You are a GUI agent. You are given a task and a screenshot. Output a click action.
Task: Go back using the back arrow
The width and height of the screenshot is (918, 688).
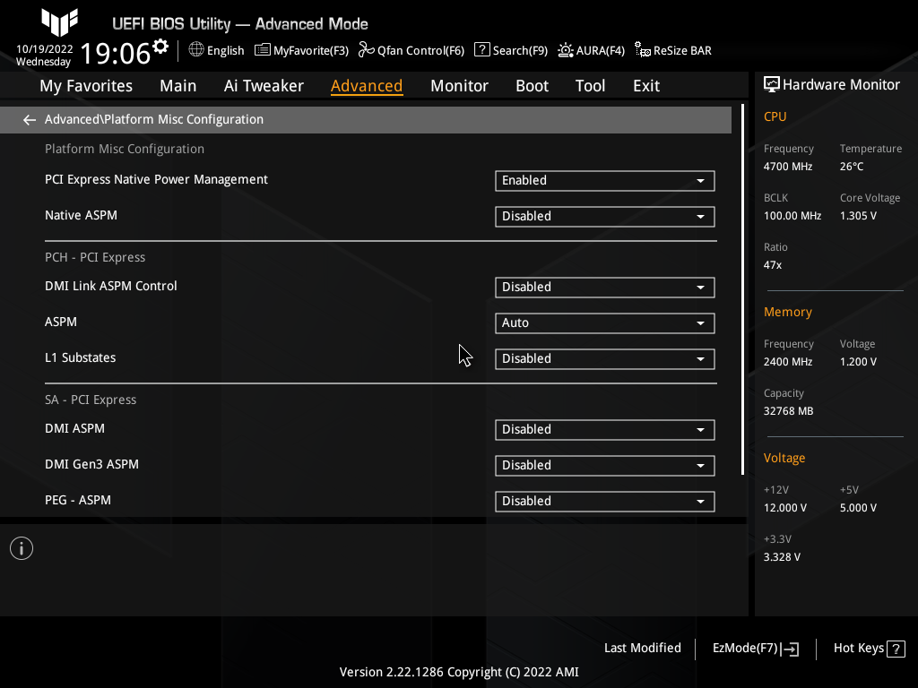point(29,119)
